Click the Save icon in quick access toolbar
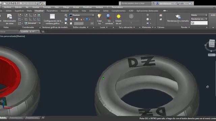216x121 pixels. 13,3
